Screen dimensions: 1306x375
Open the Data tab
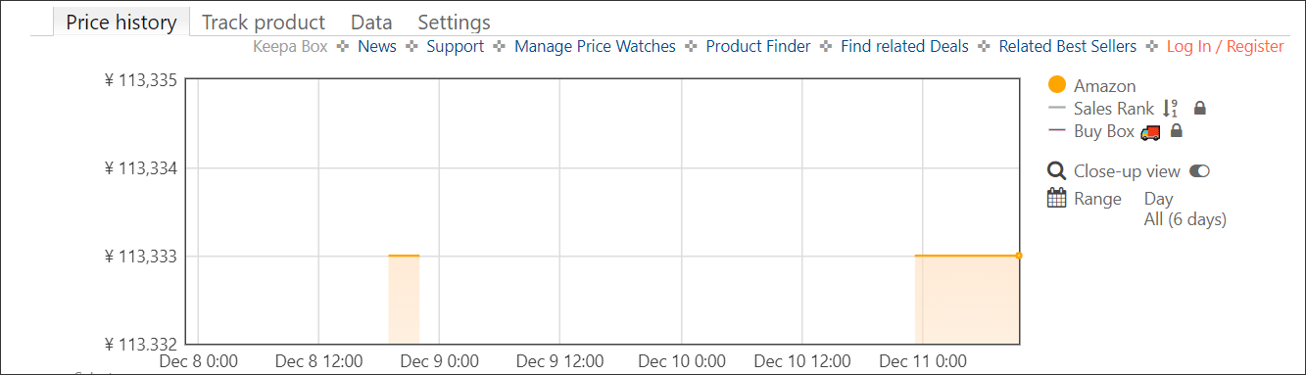pyautogui.click(x=371, y=22)
